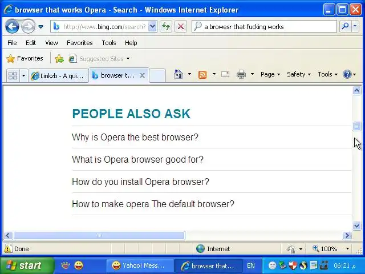This screenshot has height=274, width=365.
Task: Click the vertical scrollbar thumb
Action: tap(356, 126)
